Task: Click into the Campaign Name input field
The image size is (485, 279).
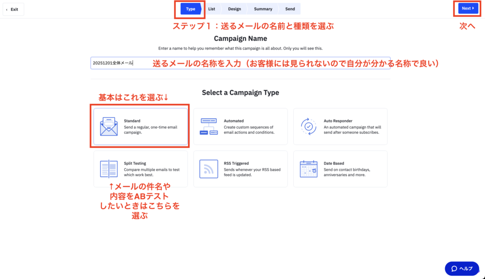Action: coord(240,63)
